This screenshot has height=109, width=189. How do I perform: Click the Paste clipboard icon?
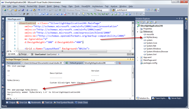click(x=34, y=10)
